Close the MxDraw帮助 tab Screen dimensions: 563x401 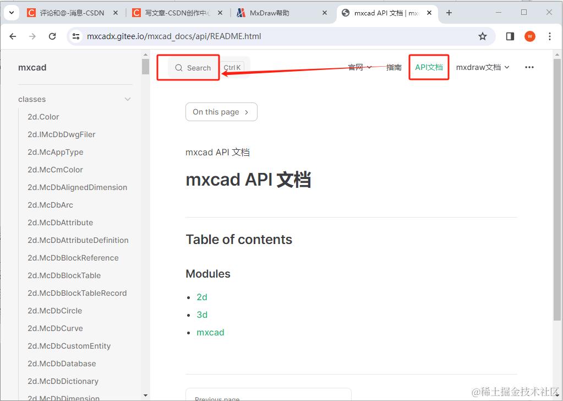pos(325,13)
